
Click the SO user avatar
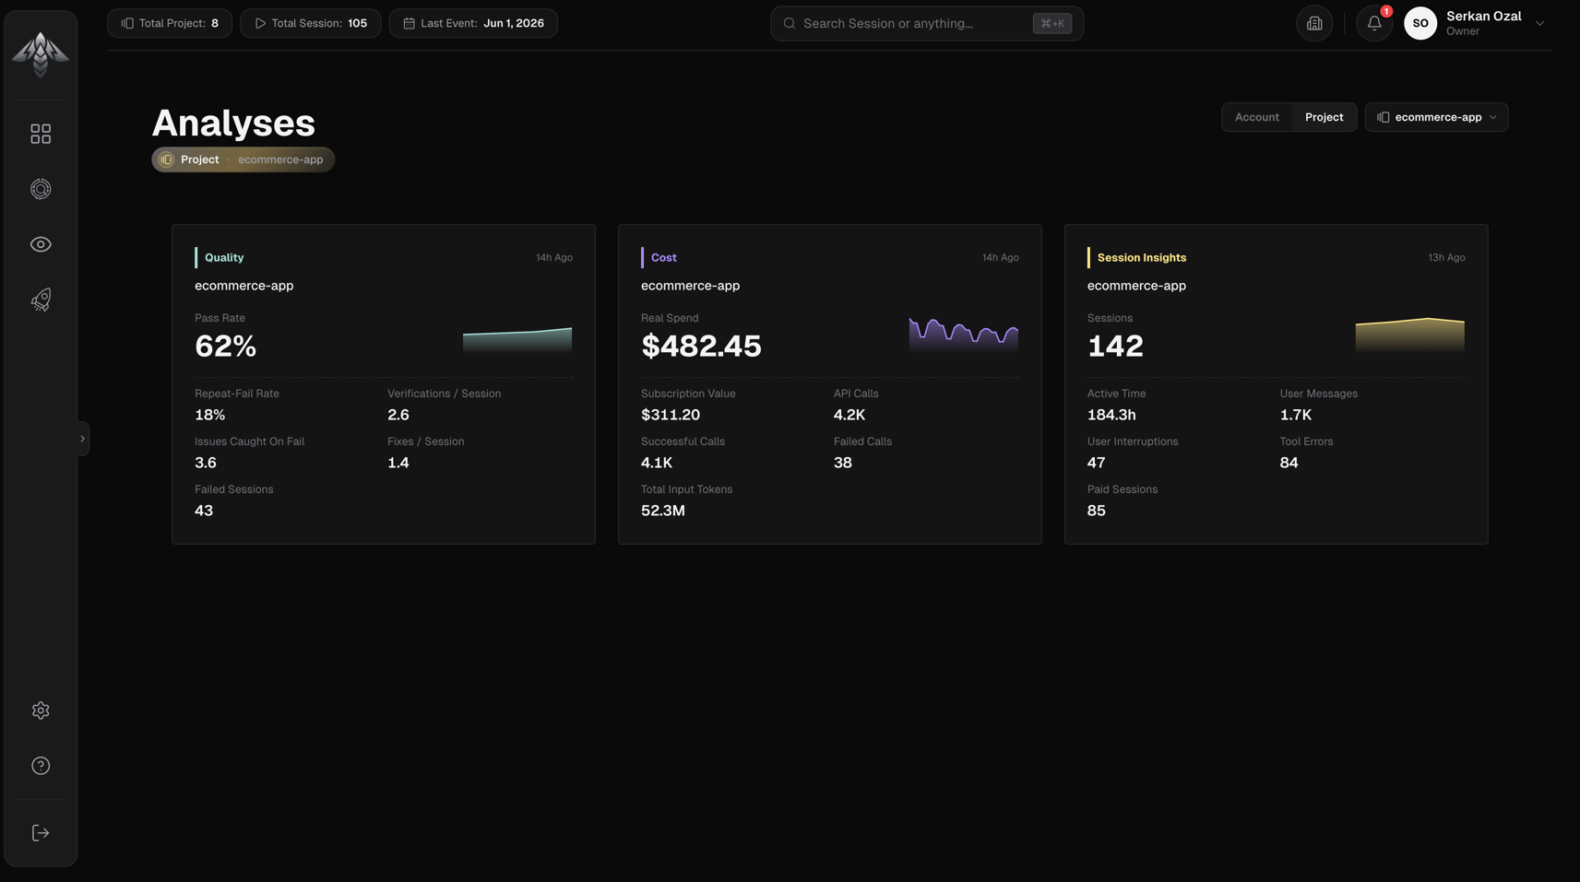click(1420, 23)
